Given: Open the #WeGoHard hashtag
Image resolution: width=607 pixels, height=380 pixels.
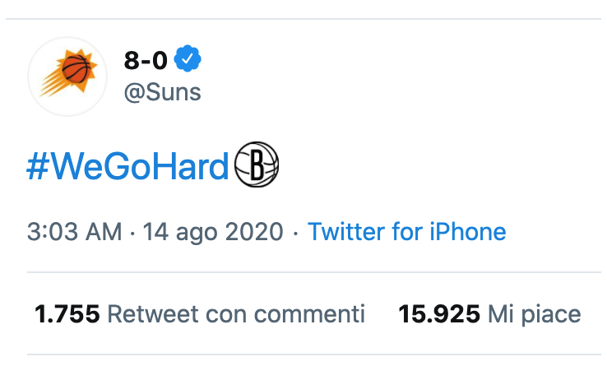Looking at the screenshot, I should click(127, 166).
